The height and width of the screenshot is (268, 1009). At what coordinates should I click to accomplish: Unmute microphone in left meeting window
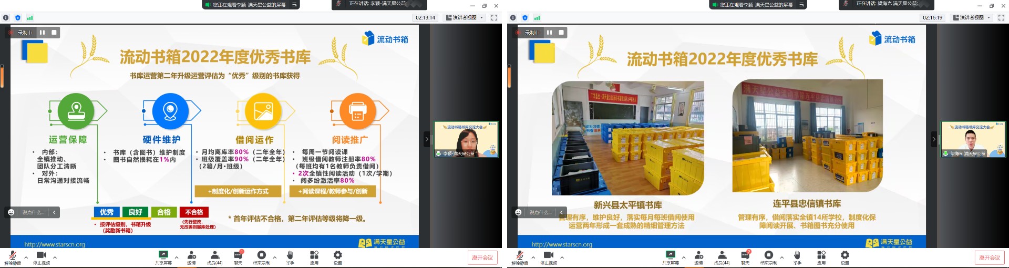(x=13, y=257)
